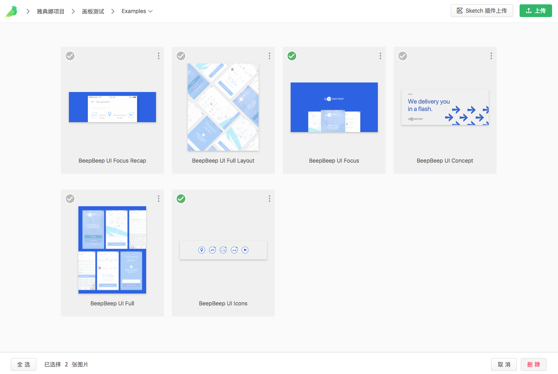Image resolution: width=558 pixels, height=374 pixels.
Task: Open three-dot menu on BeepBeep UI Concept
Action: (x=491, y=56)
